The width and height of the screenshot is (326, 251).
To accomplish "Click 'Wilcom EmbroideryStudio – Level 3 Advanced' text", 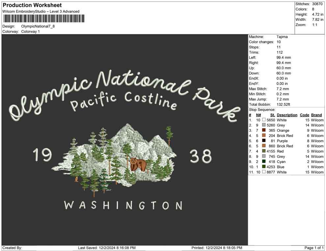I will point(41,12).
